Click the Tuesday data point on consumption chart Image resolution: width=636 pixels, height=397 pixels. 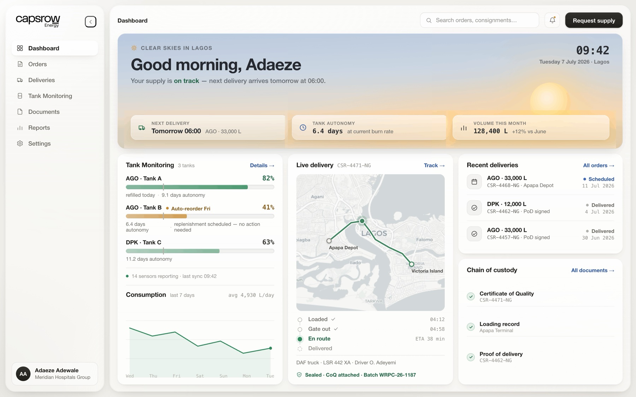coord(271,348)
